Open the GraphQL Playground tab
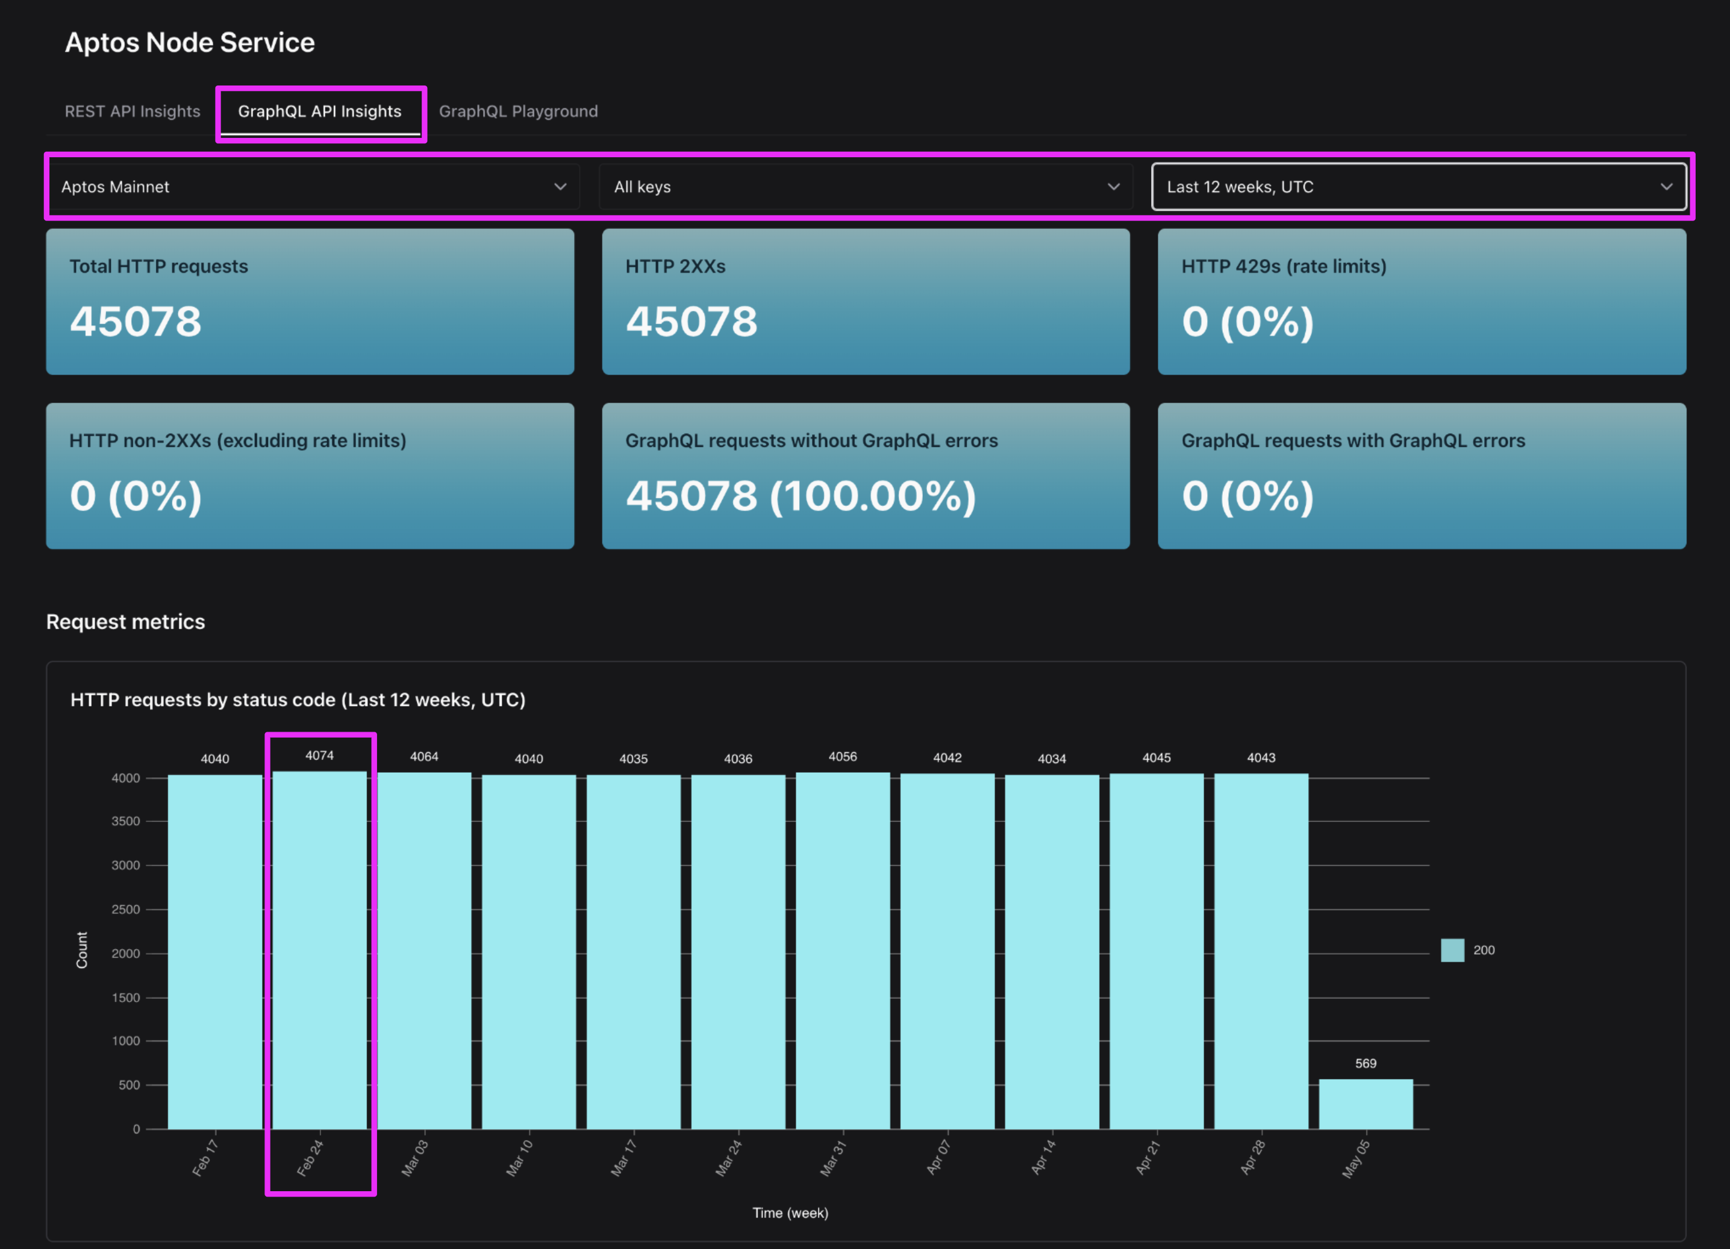 [518, 111]
